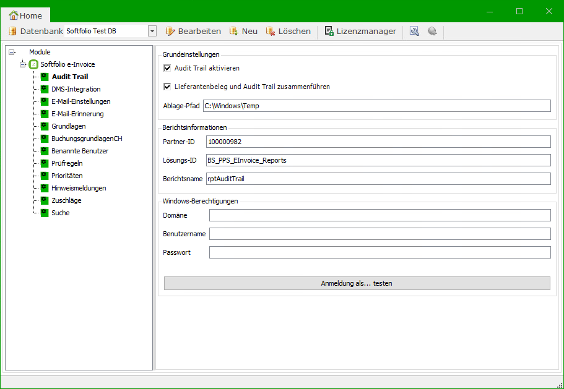Focus the Passwort input field
Screen dimensions: 564x389
coord(380,252)
